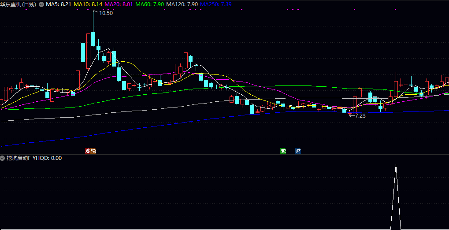Image resolution: width=449 pixels, height=230 pixels.
Task: Expand the dropdown arrow beside 华东重机(日线)
Action: click(x=41, y=4)
